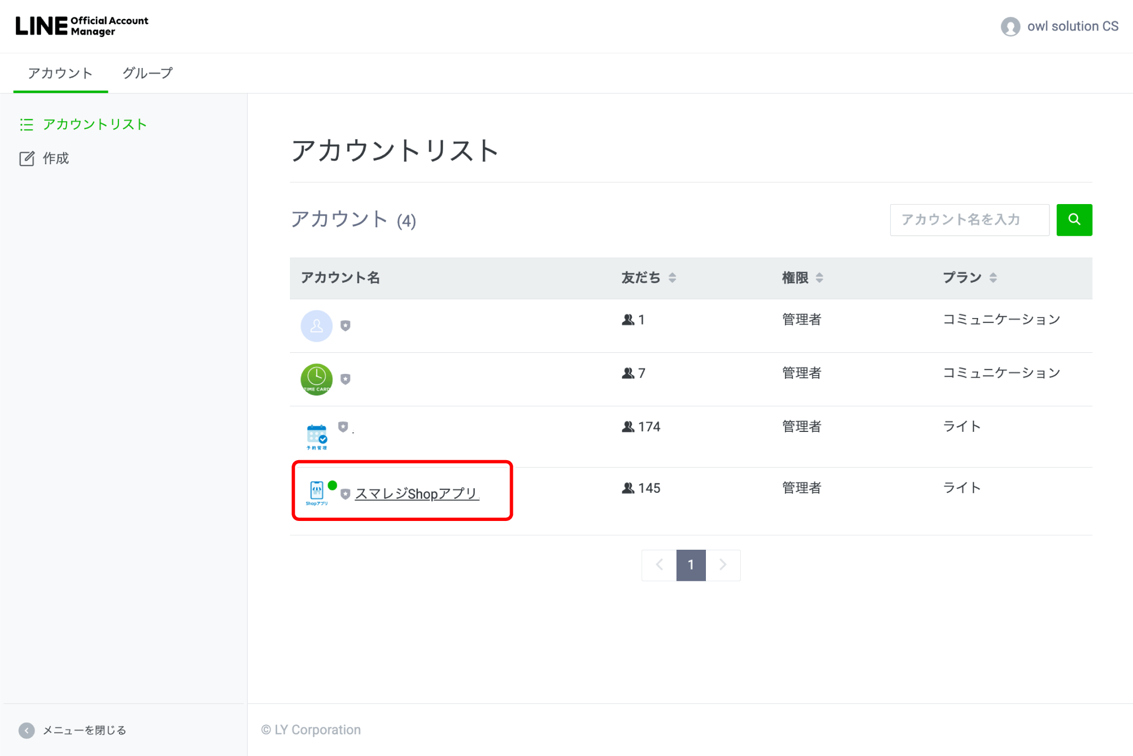This screenshot has height=756, width=1133.
Task: Click the 作成 pencil icon in sidebar
Action: [27, 159]
